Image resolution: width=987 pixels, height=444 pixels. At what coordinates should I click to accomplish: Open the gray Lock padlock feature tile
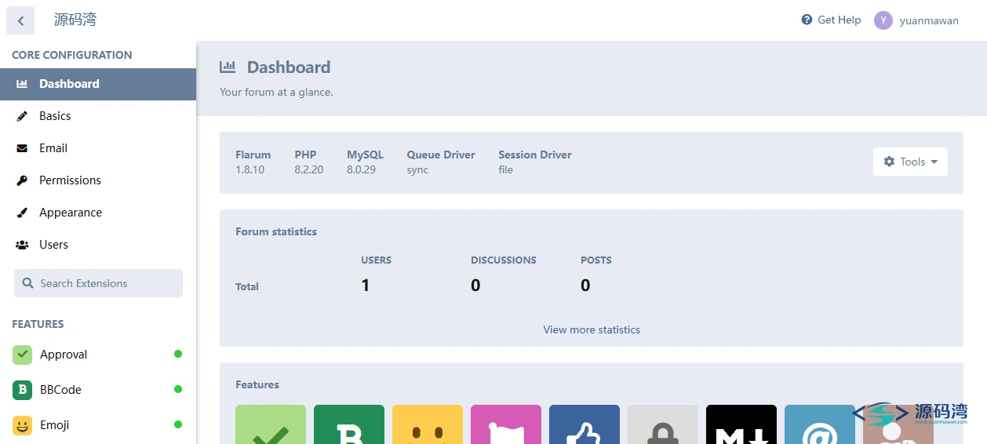663,424
